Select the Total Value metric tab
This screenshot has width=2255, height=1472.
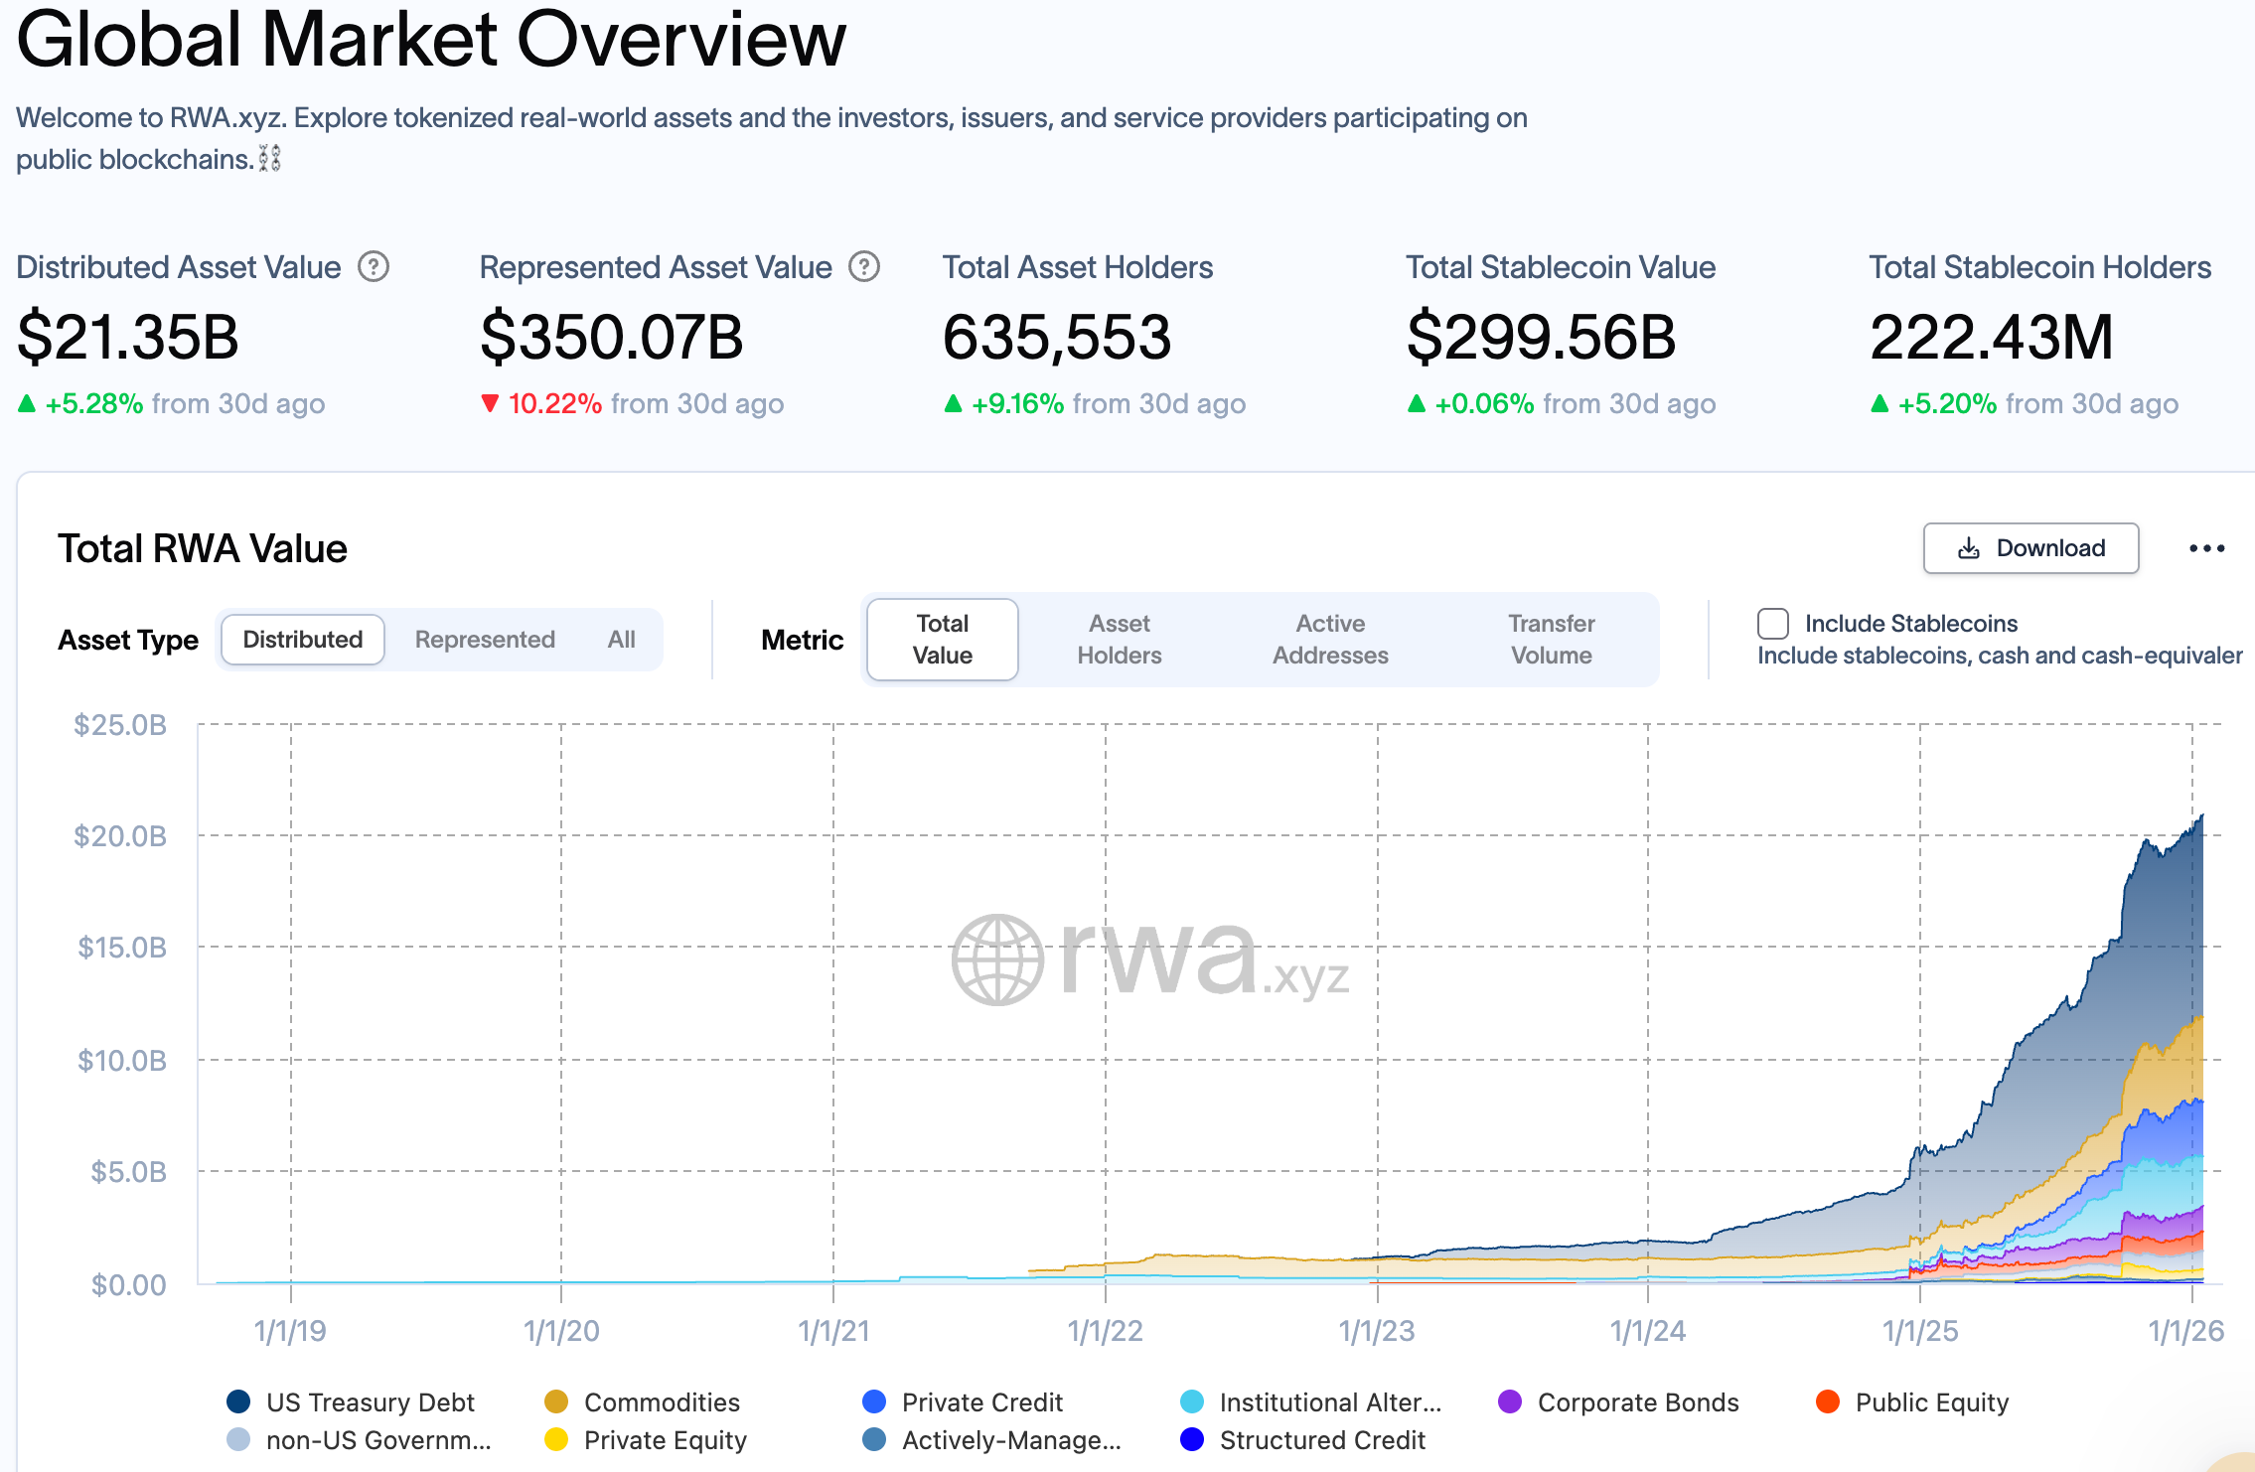coord(942,640)
